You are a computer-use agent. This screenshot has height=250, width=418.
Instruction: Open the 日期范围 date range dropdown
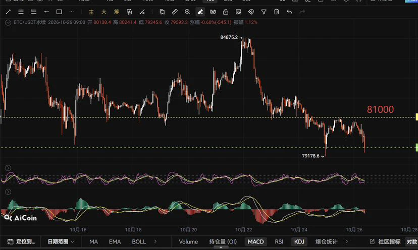coord(61,241)
